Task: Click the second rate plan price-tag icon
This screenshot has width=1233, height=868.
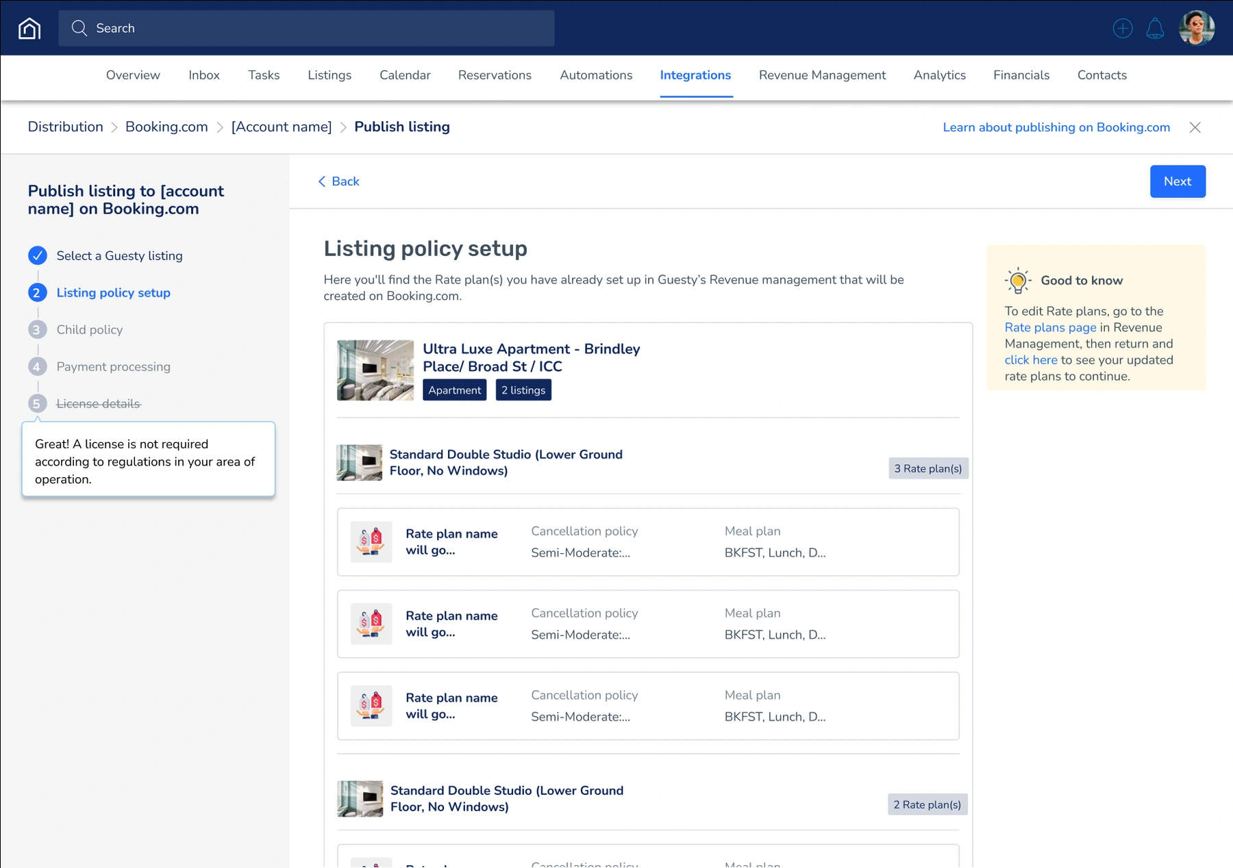Action: pyautogui.click(x=371, y=624)
